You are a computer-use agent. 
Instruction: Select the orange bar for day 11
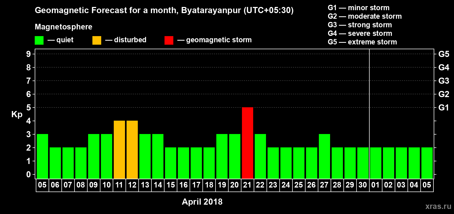pos(119,150)
